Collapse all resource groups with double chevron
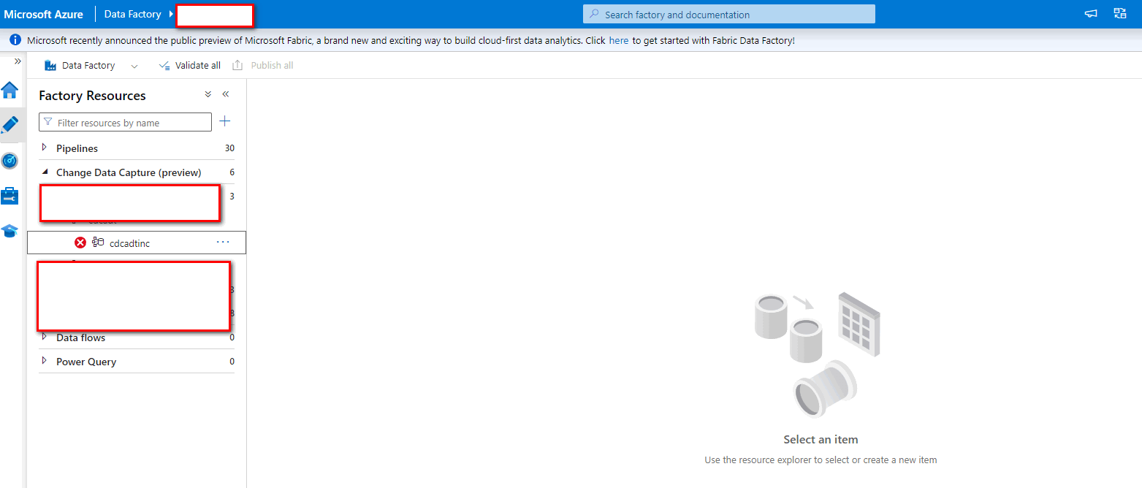 [x=208, y=94]
